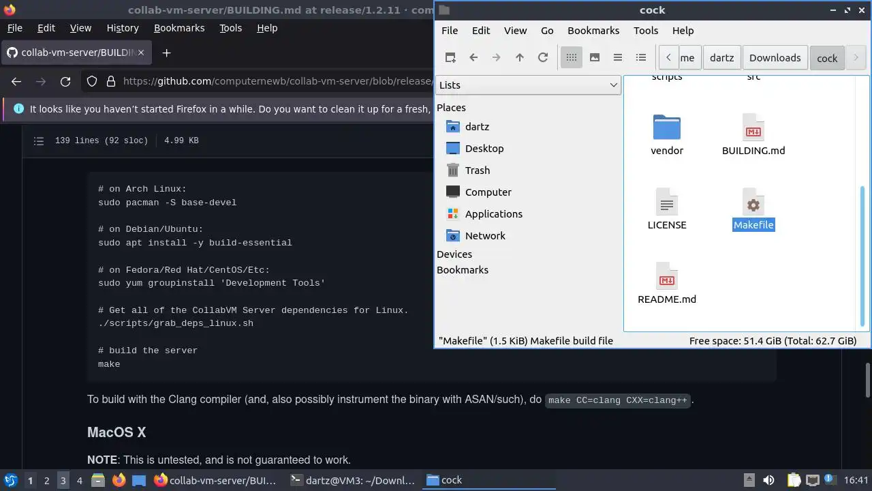Go back in file manager history
This screenshot has width=872, height=491.
click(x=473, y=58)
